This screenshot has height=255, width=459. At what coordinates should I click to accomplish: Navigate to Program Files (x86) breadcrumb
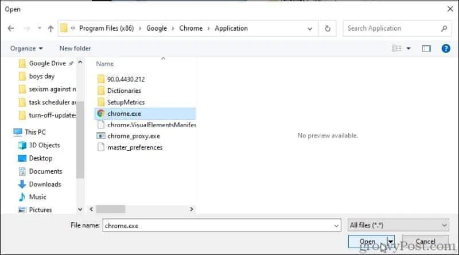tap(106, 29)
